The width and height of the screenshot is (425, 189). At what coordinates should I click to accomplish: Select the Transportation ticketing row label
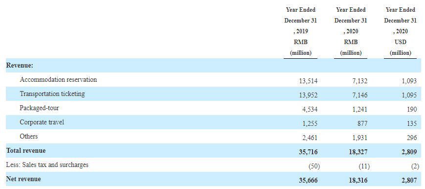(x=52, y=94)
